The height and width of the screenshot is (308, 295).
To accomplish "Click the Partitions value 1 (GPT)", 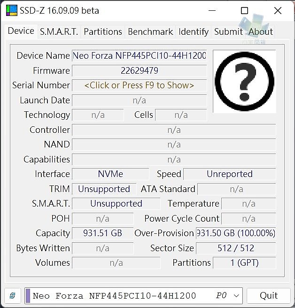I will click(244, 262).
